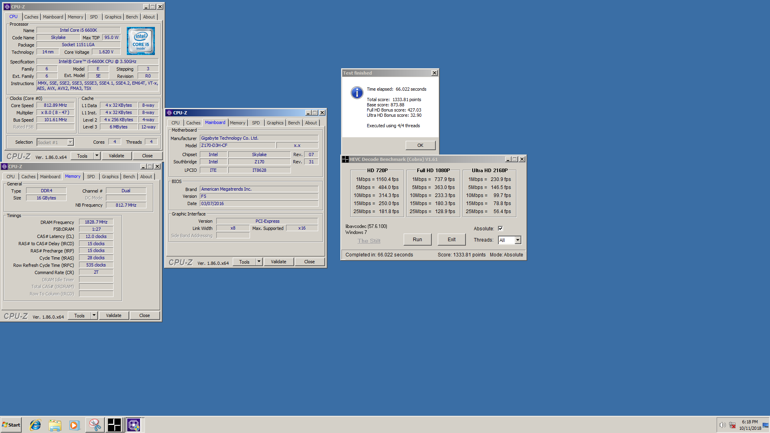The image size is (770, 433).
Task: Open Bench tab in CPU window
Action: (132, 17)
